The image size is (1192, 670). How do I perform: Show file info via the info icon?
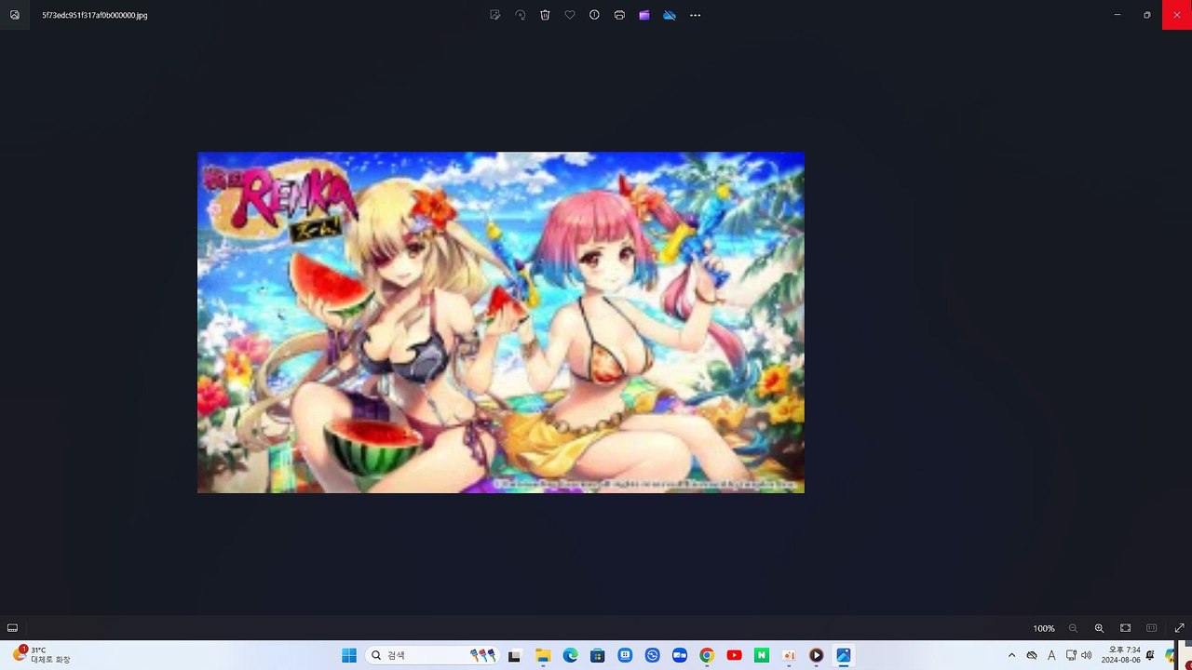[594, 15]
